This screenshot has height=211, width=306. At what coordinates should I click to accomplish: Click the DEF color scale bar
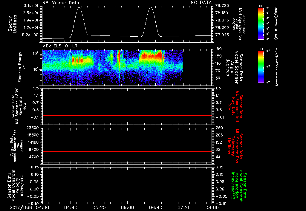pyautogui.click(x=261, y=67)
